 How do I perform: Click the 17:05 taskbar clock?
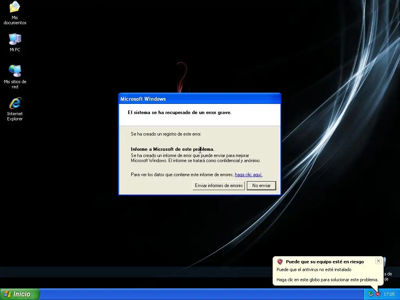pyautogui.click(x=389, y=295)
